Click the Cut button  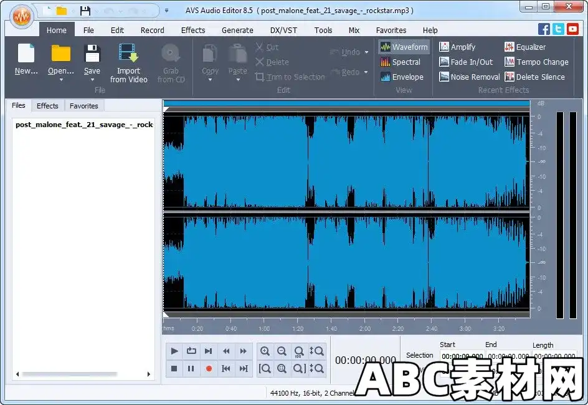pos(267,47)
